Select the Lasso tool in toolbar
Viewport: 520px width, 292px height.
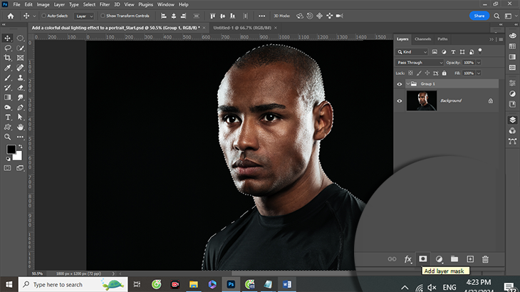[8, 48]
